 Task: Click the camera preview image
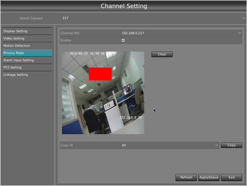tap(103, 93)
